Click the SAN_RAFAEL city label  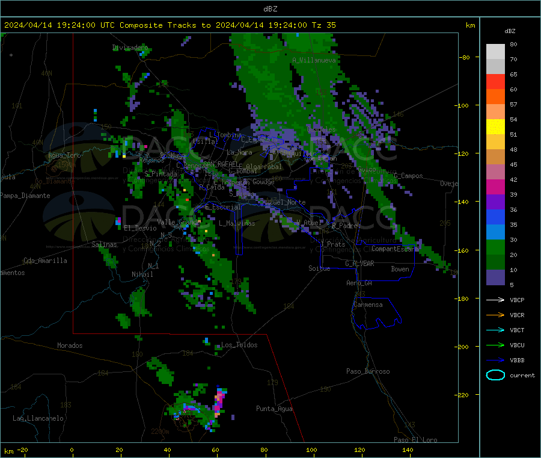(221, 164)
